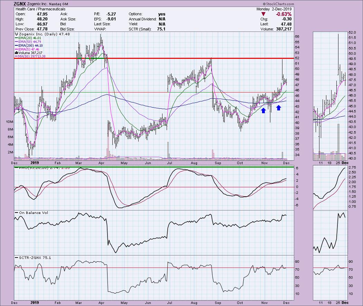Image resolution: width=363 pixels, height=306 pixels.
Task: Click the Ask Size label
Action: click(x=68, y=19)
